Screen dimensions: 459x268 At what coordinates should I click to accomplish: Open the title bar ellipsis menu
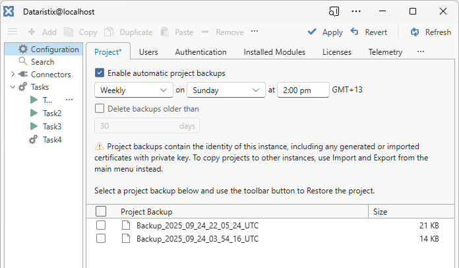tap(356, 11)
